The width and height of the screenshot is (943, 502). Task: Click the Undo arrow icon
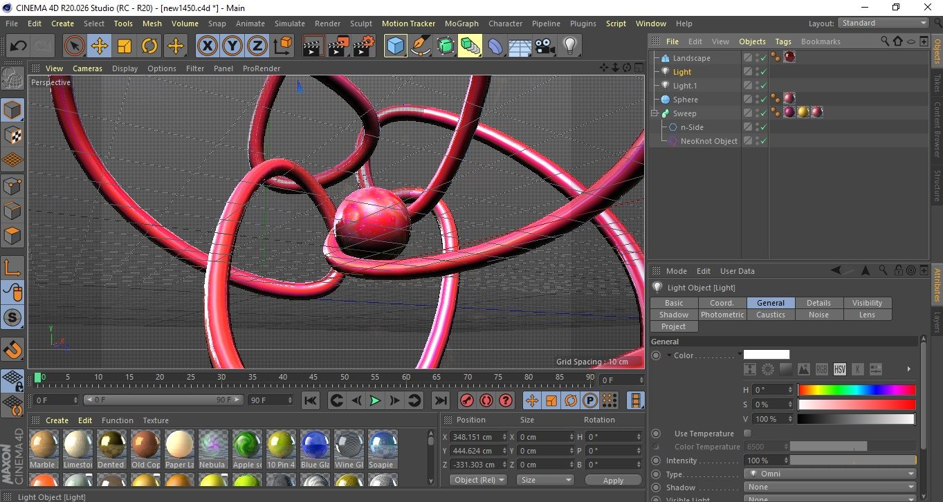18,46
